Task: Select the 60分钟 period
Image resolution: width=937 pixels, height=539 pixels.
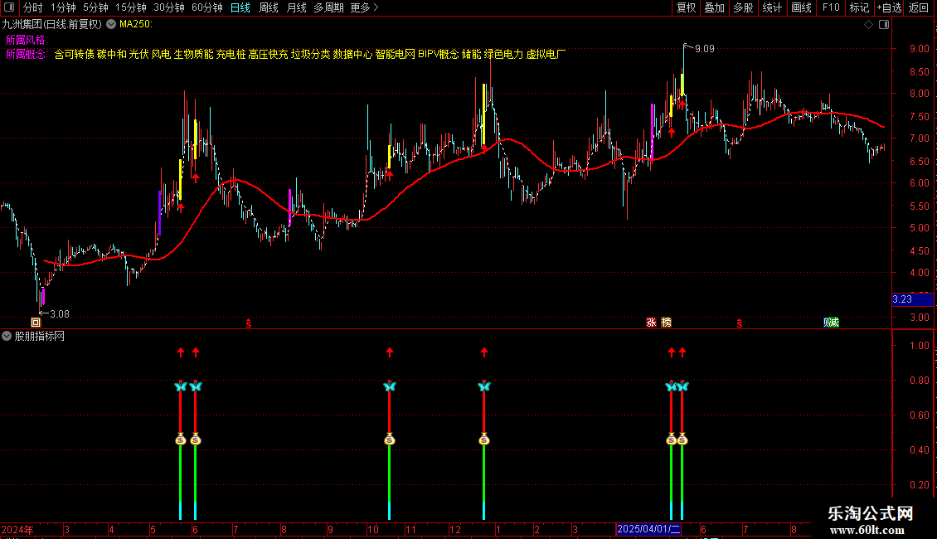Action: point(207,7)
